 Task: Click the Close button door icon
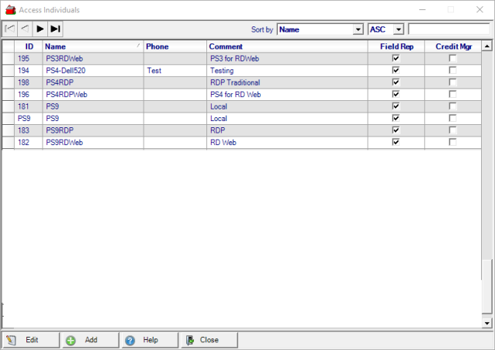click(x=189, y=340)
